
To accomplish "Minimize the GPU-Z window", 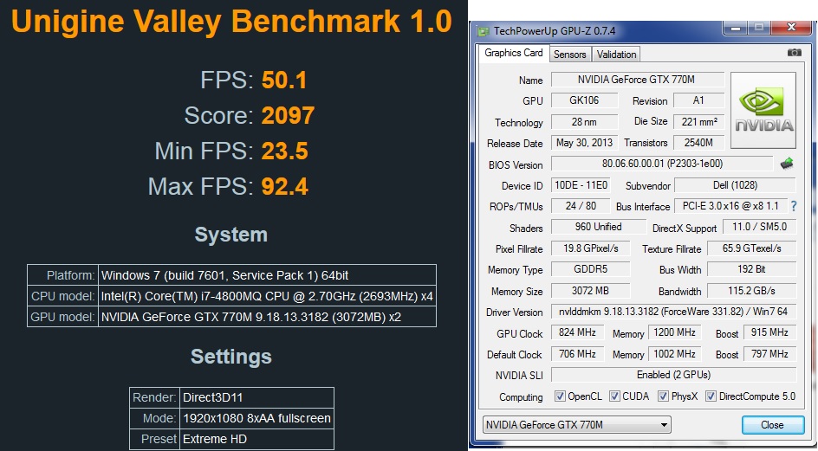I will pyautogui.click(x=736, y=29).
